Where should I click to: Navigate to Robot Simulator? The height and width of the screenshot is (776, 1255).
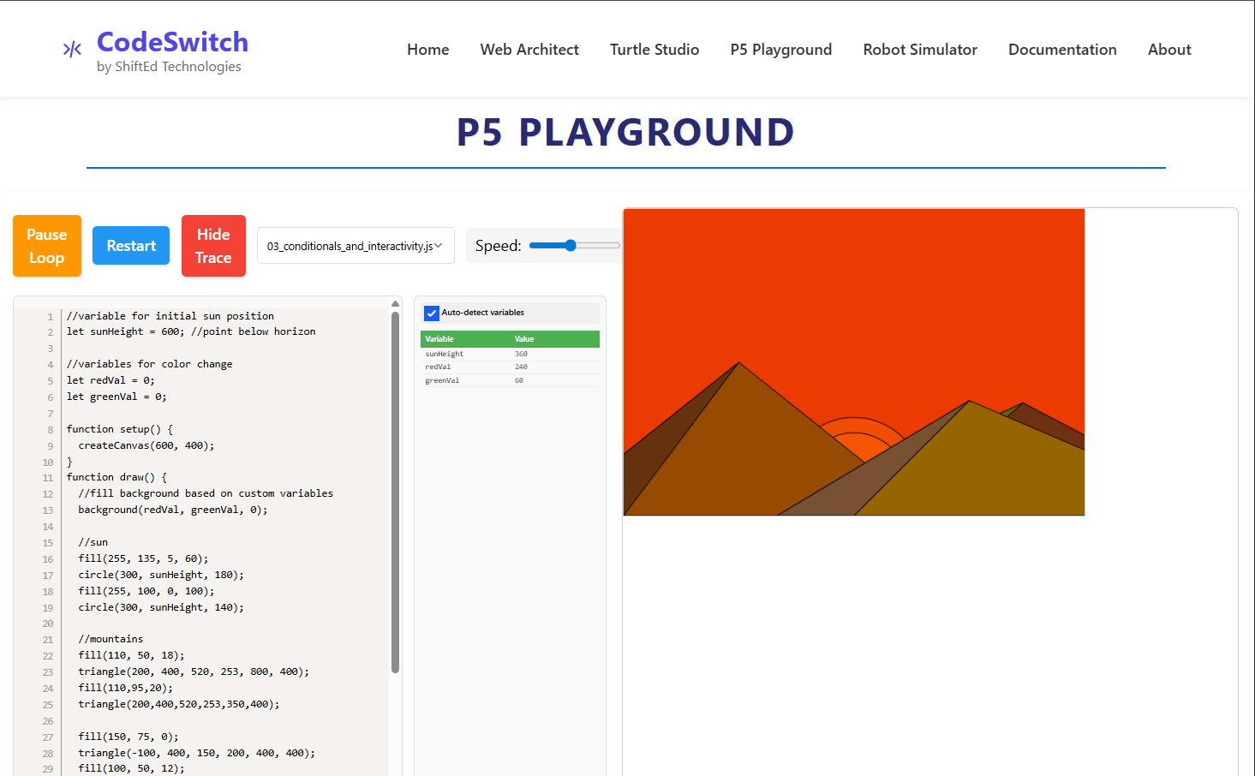919,50
